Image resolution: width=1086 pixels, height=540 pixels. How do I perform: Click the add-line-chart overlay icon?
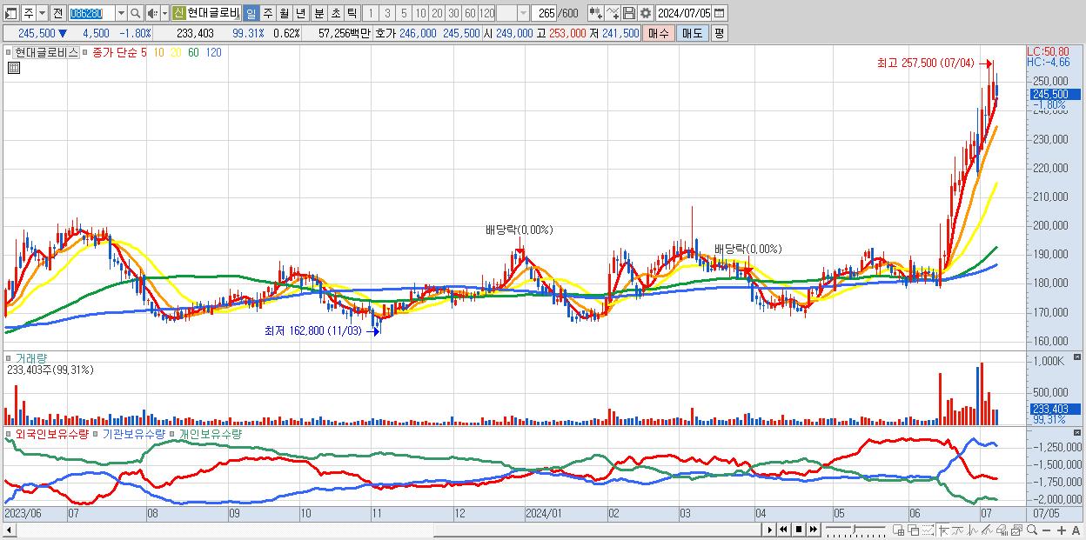click(613, 13)
